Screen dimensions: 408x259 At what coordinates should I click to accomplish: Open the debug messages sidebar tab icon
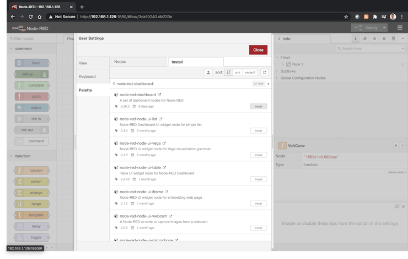coord(374,39)
